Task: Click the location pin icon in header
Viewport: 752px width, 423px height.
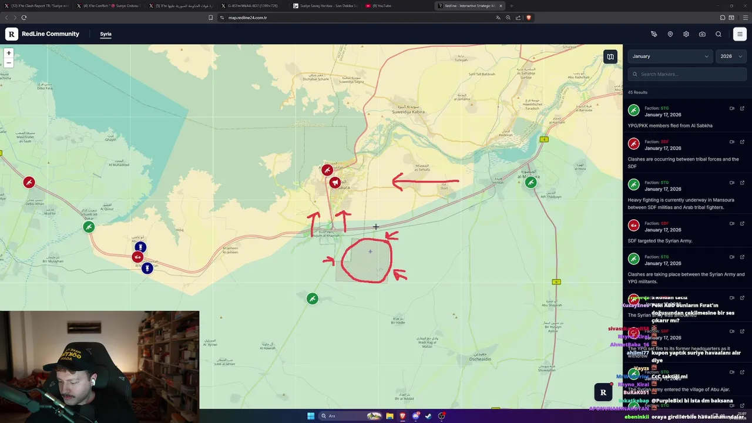Action: (x=670, y=34)
